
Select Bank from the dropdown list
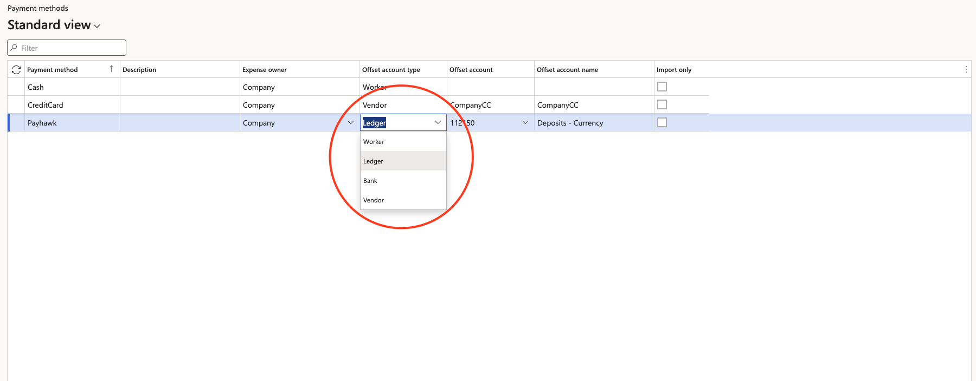click(403, 181)
